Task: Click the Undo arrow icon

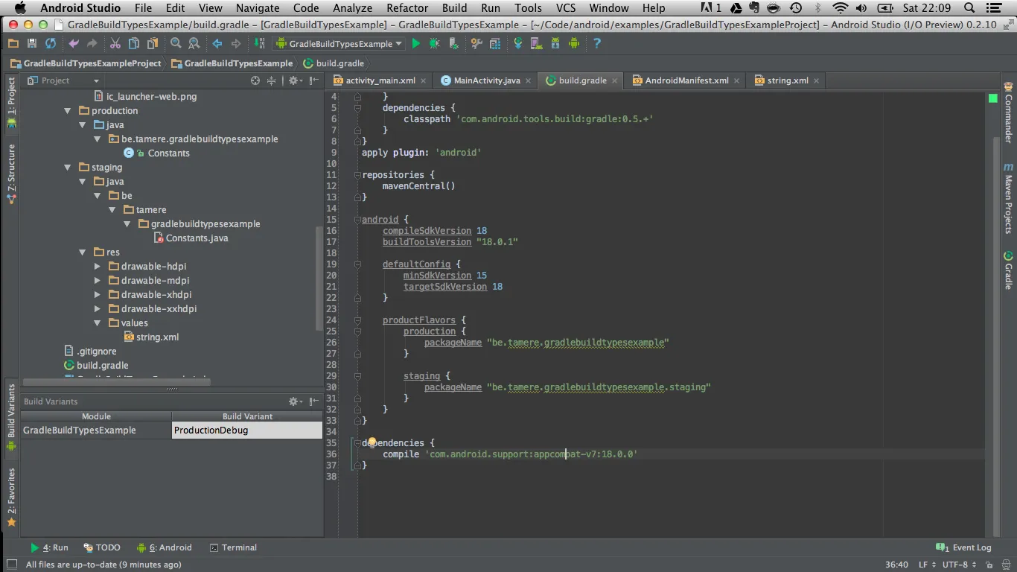Action: tap(74, 44)
